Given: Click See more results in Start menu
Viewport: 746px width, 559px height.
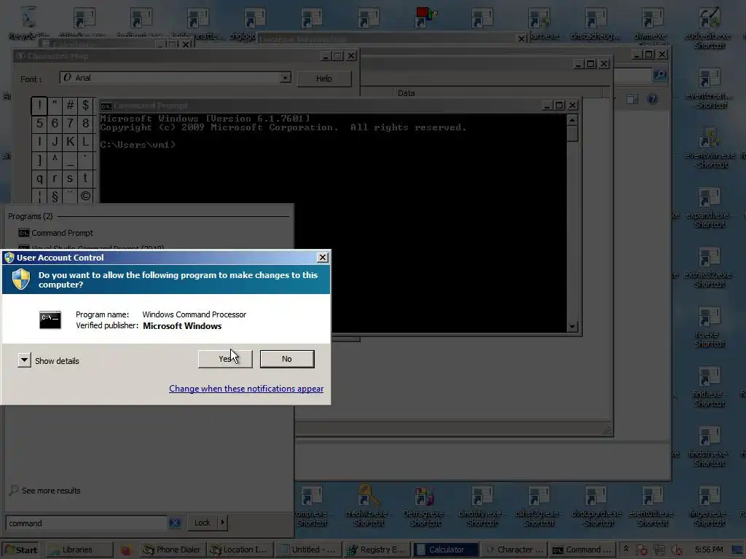Looking at the screenshot, I should click(46, 491).
